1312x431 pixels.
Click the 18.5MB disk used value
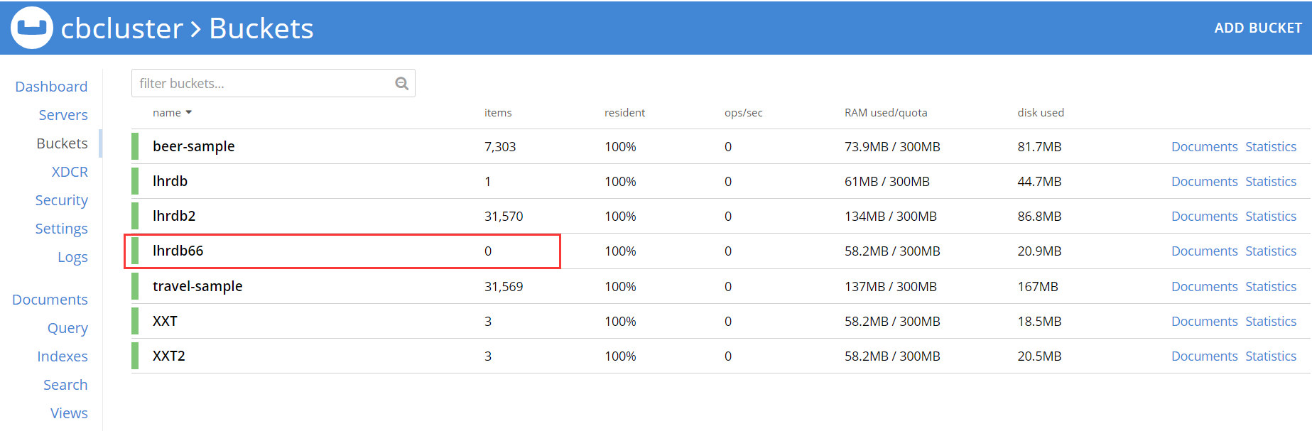coord(1039,322)
